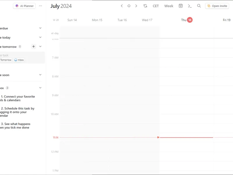Select the Thu 18 today header

[x=187, y=20]
